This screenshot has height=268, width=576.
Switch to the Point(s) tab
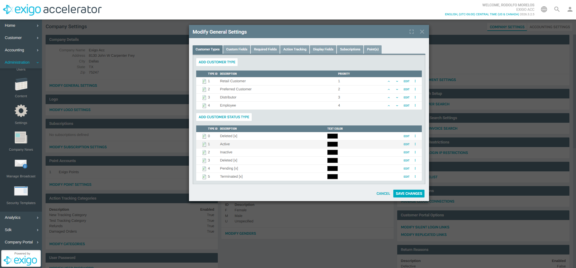pos(373,50)
